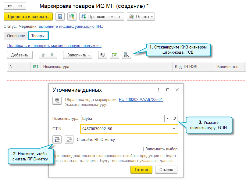Open Протокол обмена
The image size is (246, 183).
(x=102, y=16)
